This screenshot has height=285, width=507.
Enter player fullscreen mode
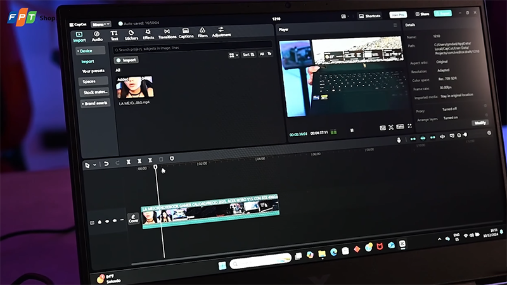[409, 126]
